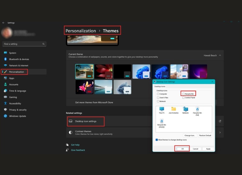Uncheck Allow themes to change desktop icons
The width and height of the screenshot is (242, 175).
(157, 140)
